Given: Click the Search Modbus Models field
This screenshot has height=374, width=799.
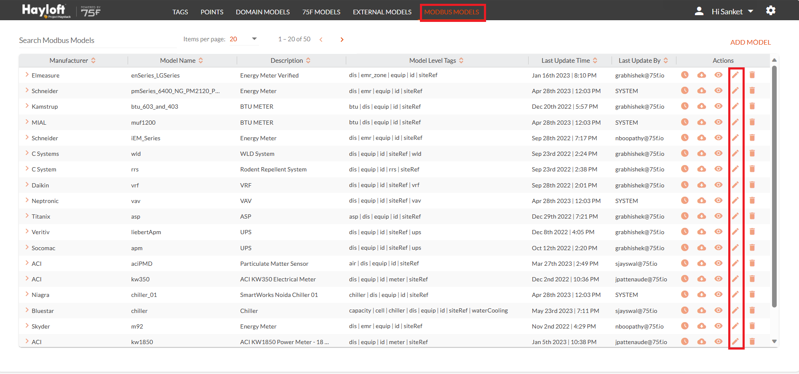Looking at the screenshot, I should (x=98, y=40).
